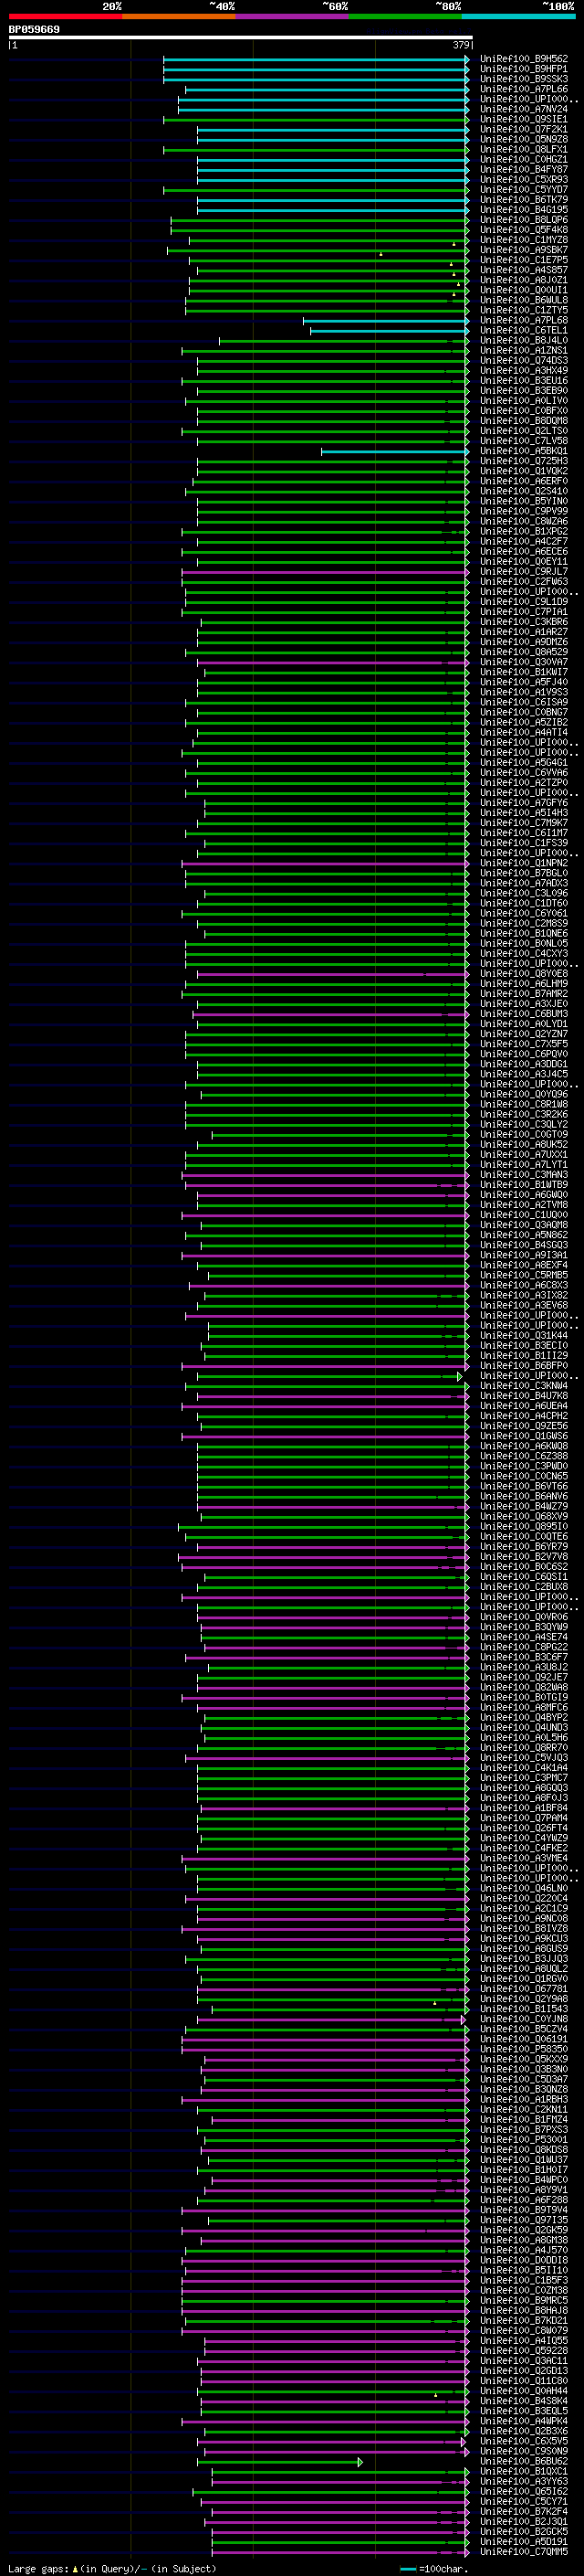Select hit label UniRef100_A5BKQ1
The height and width of the screenshot is (2576, 584).
[x=523, y=451]
